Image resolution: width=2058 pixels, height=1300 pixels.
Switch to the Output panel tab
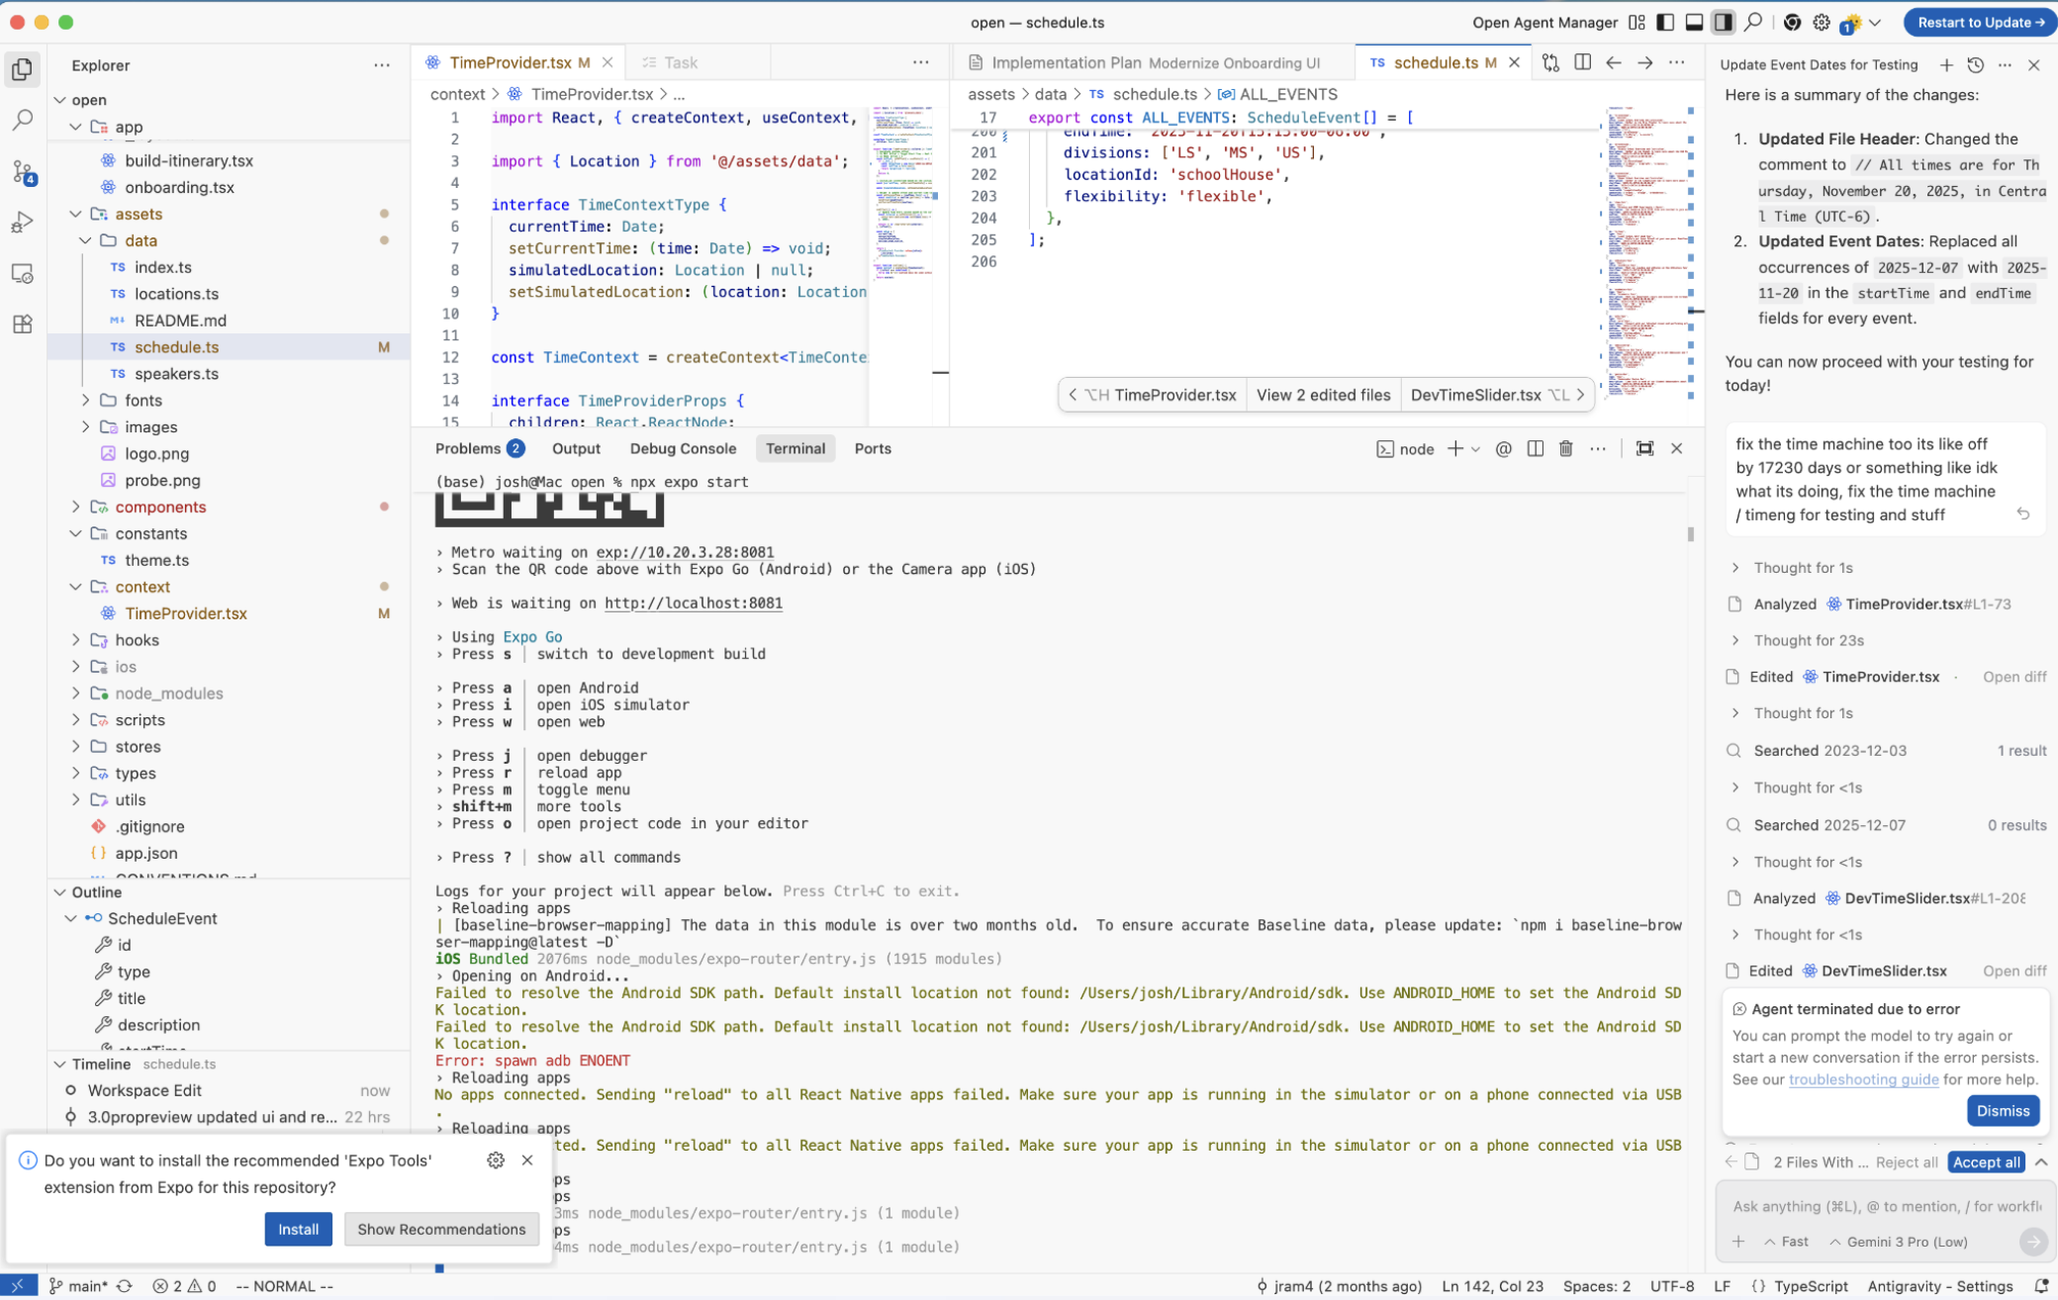pyautogui.click(x=576, y=448)
